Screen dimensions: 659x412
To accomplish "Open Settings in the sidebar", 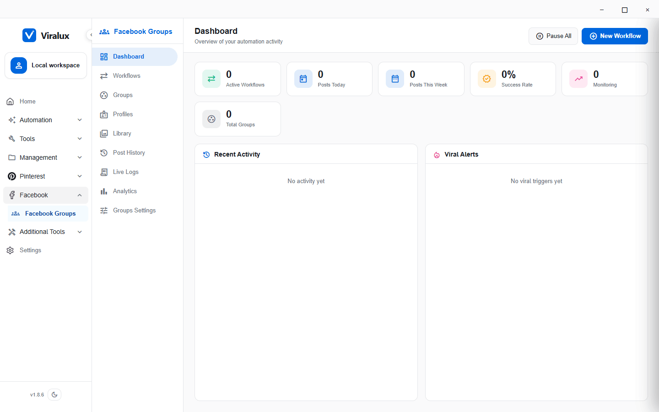I will 46,250.
